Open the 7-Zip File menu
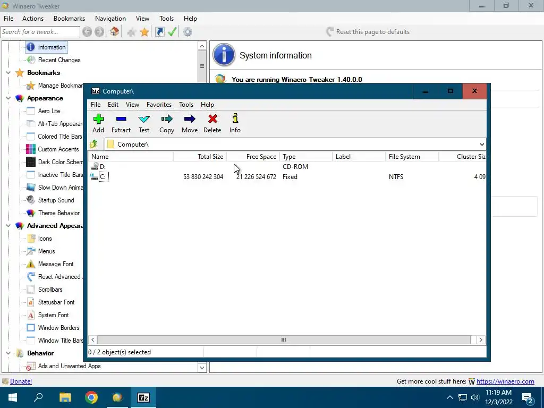This screenshot has height=408, width=544. click(96, 105)
